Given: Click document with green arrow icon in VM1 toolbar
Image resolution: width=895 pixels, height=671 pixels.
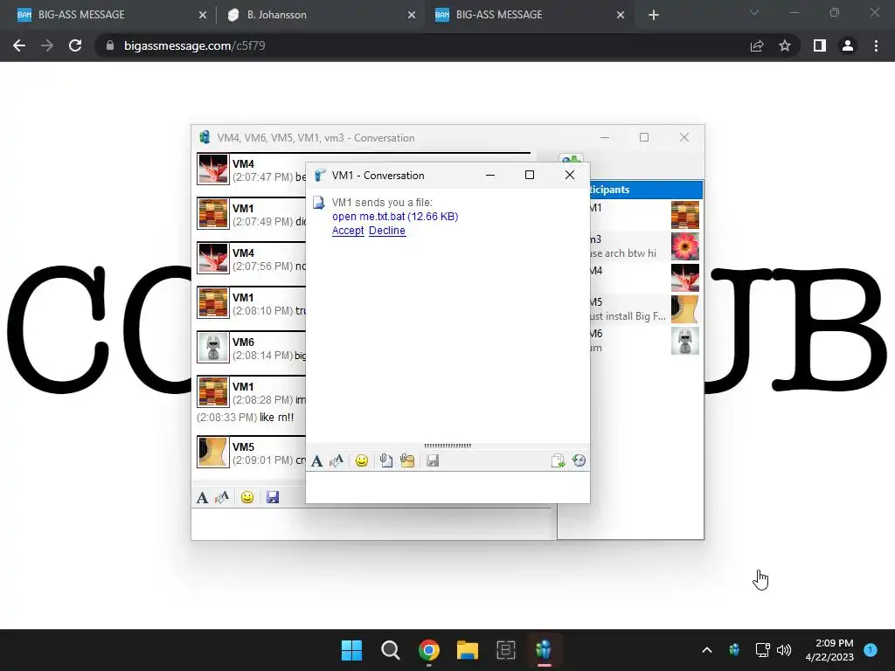Looking at the screenshot, I should tap(558, 461).
